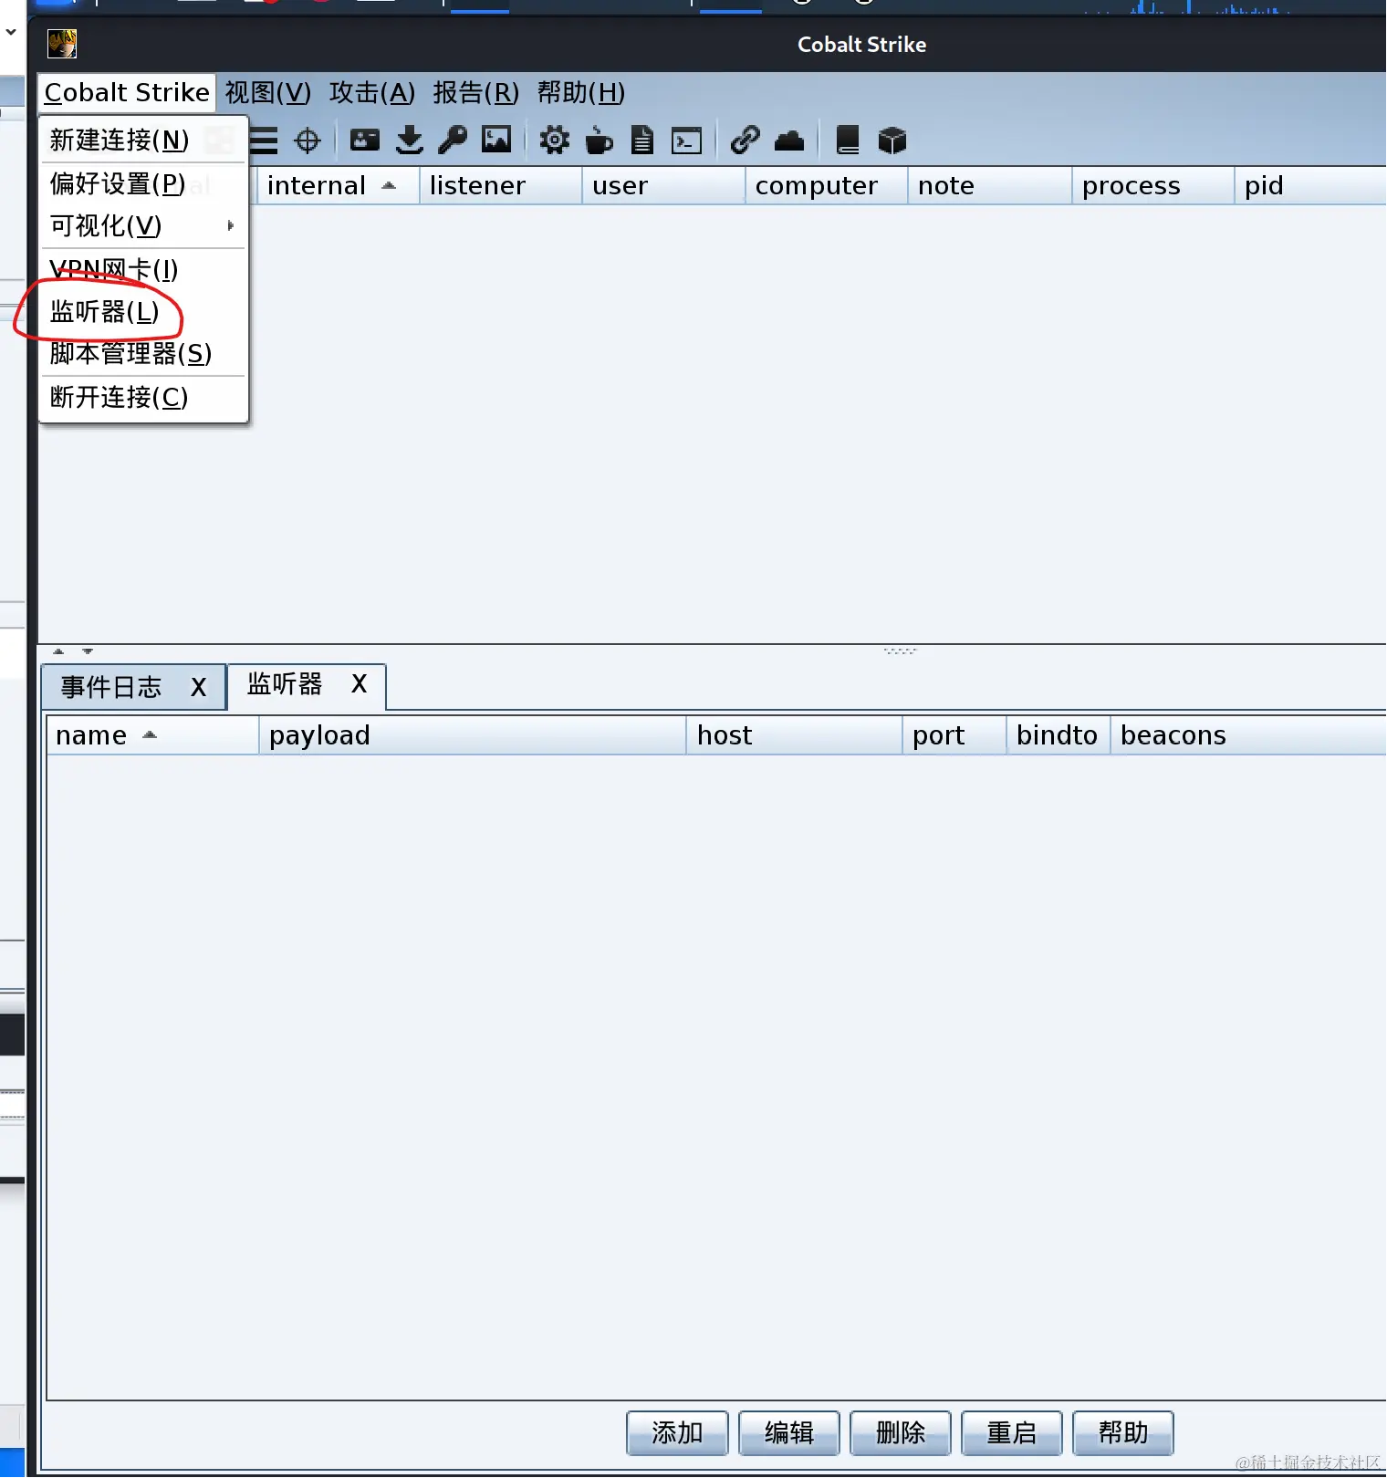Open the credentials card icon
1387x1478 pixels.
[365, 140]
